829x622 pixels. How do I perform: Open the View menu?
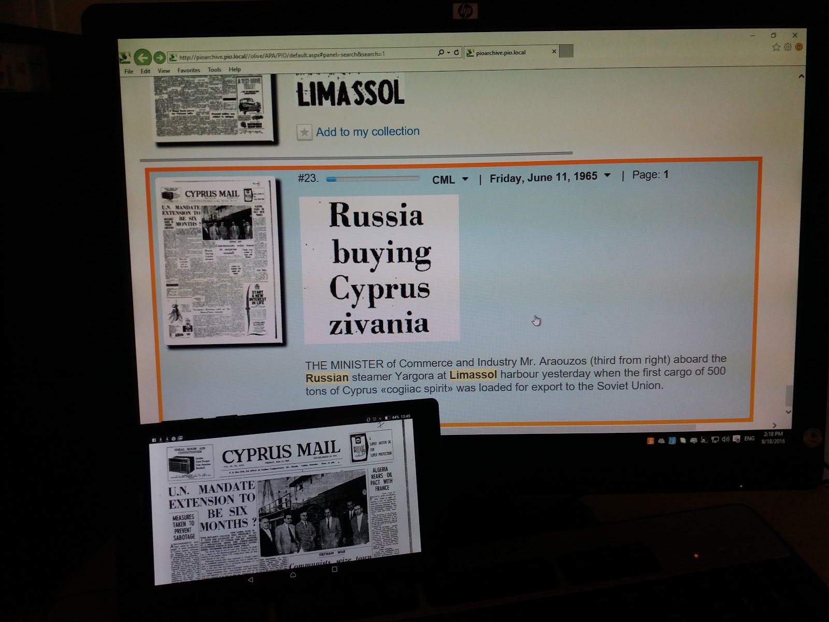point(164,70)
